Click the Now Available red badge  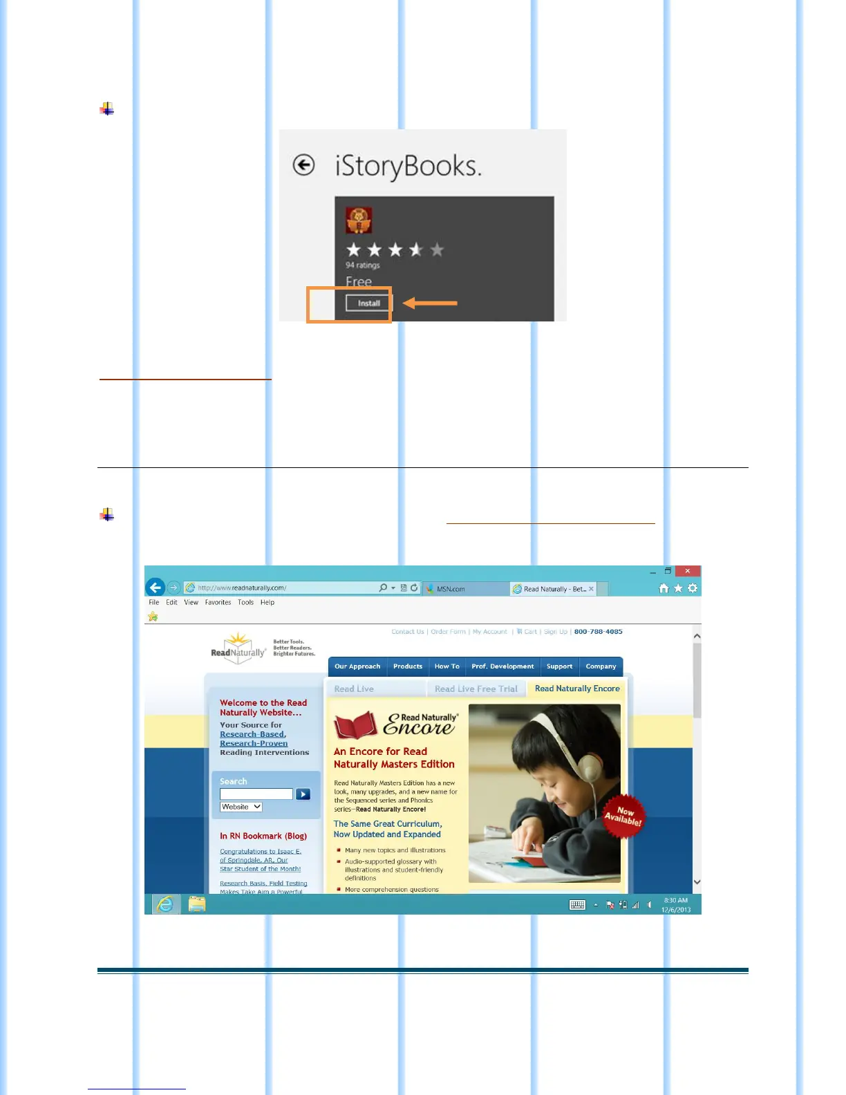point(623,816)
